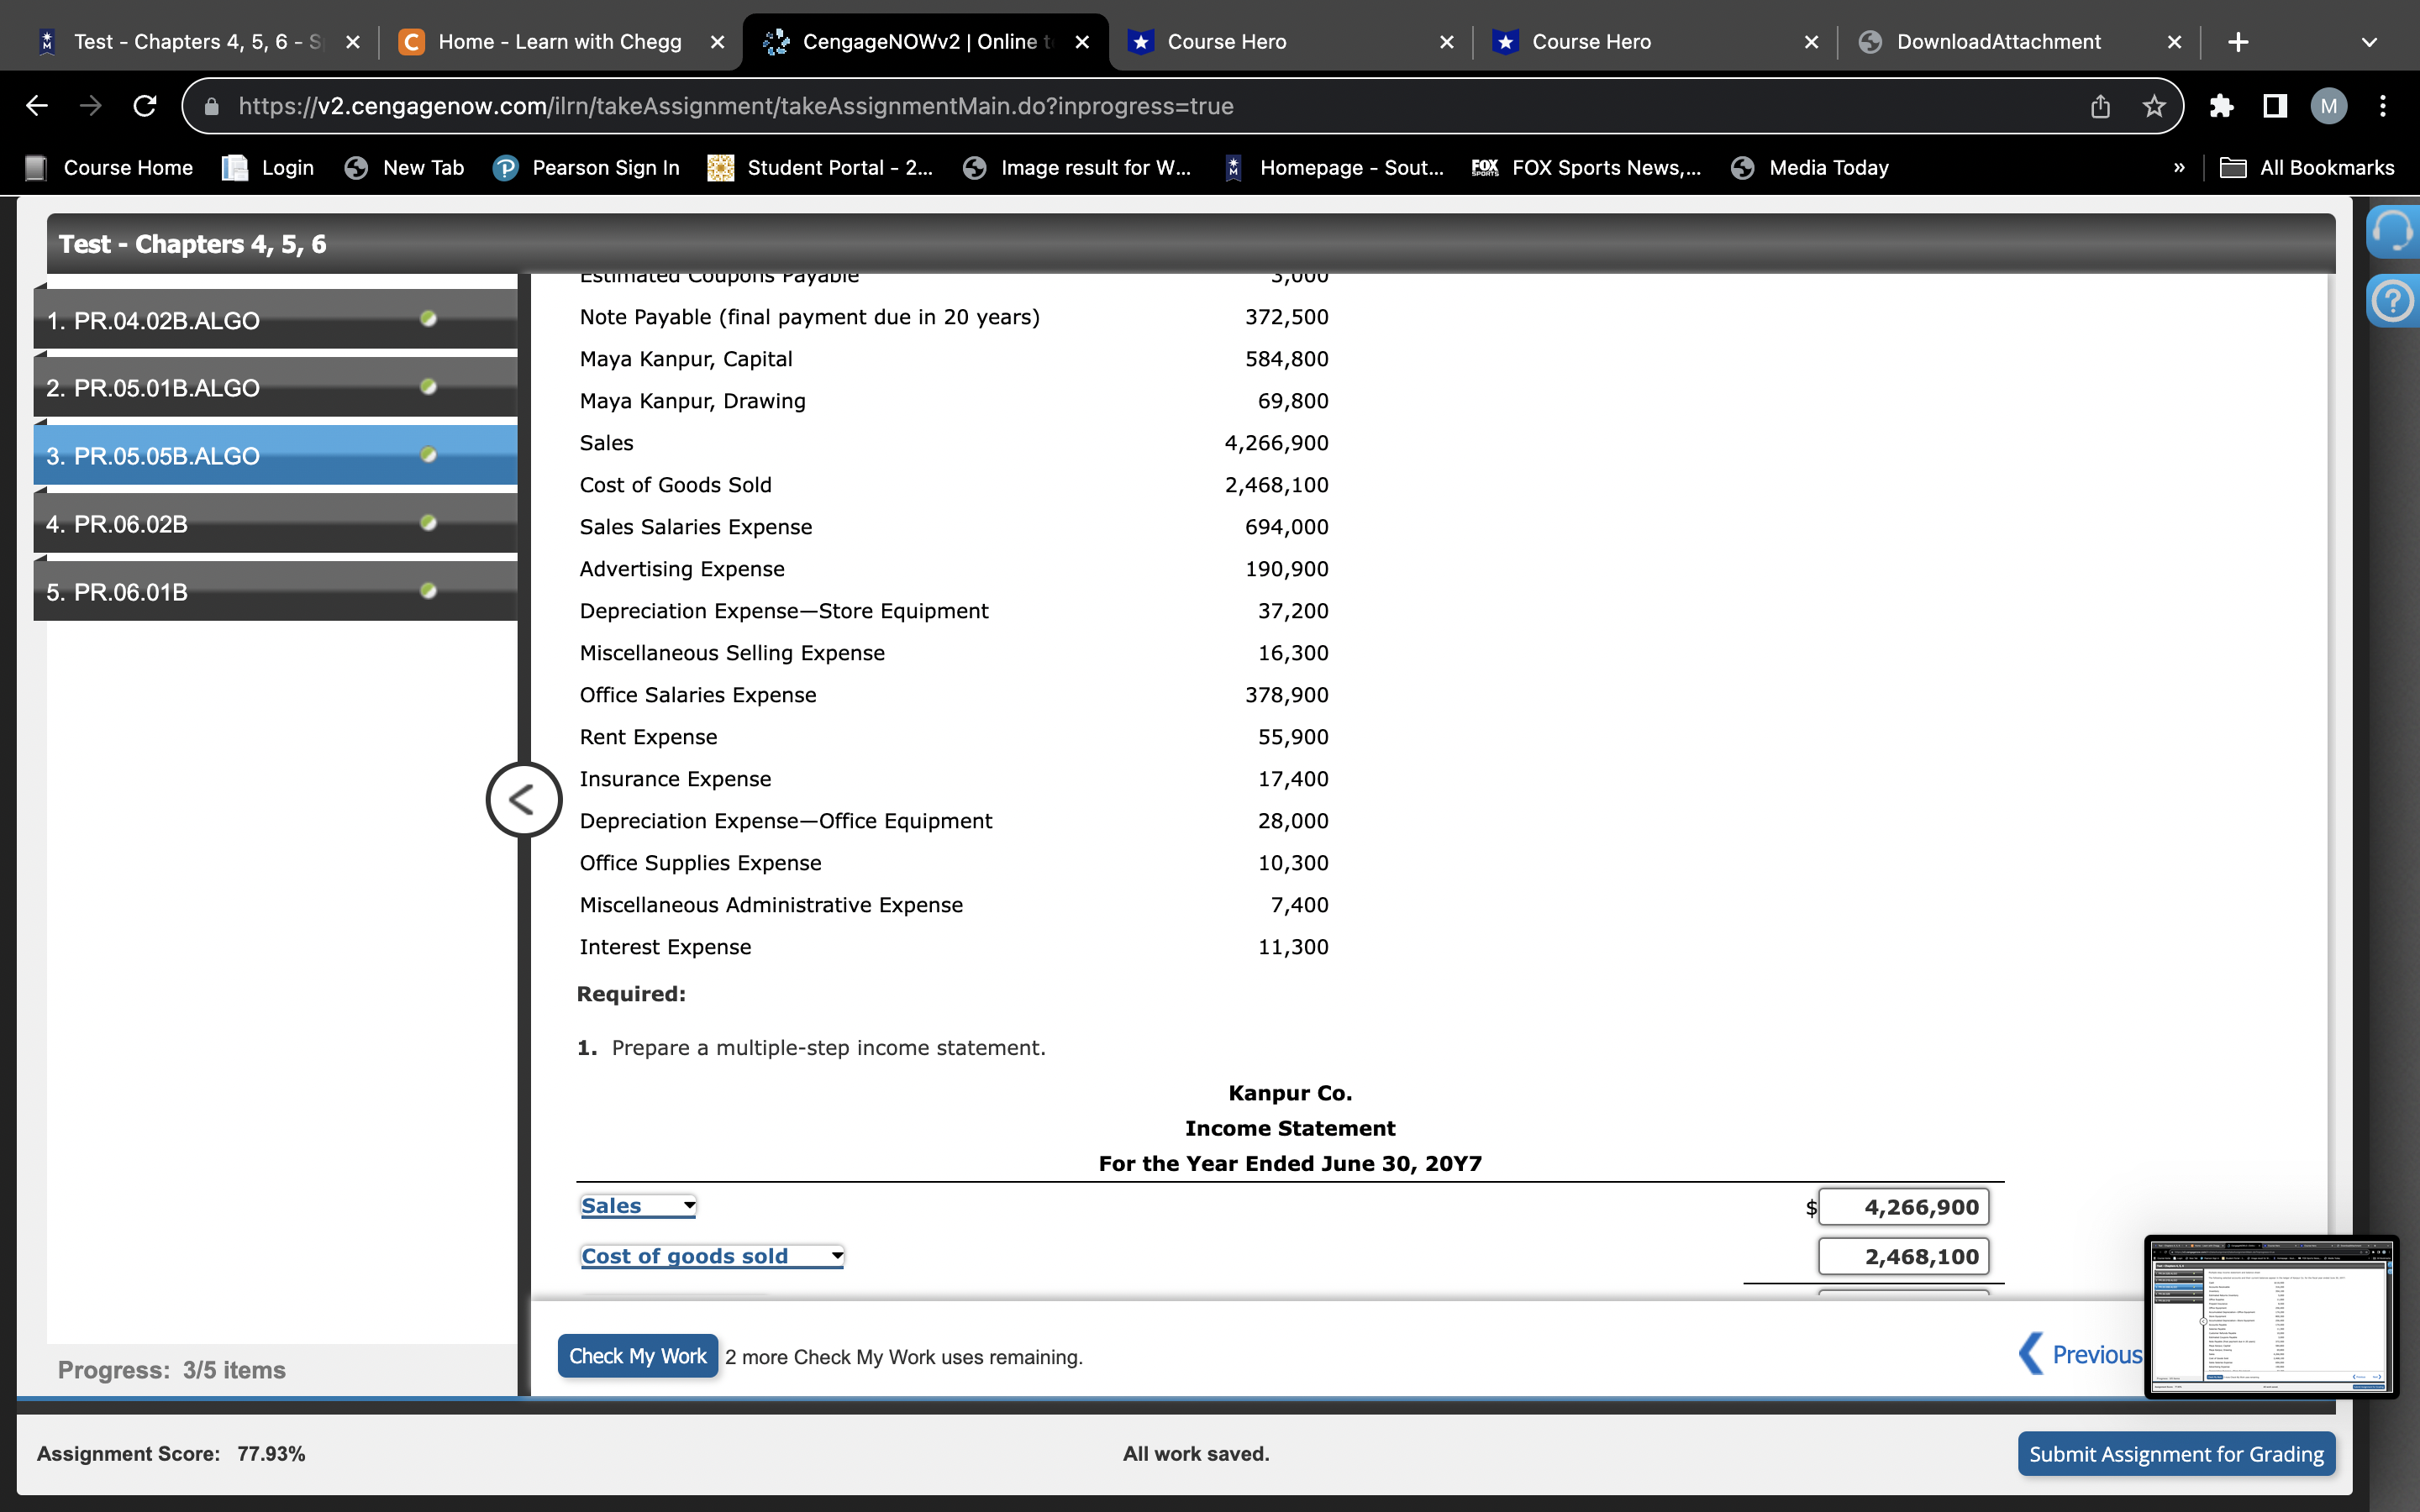Click the share page icon in address bar
This screenshot has width=2420, height=1512.
(2100, 106)
